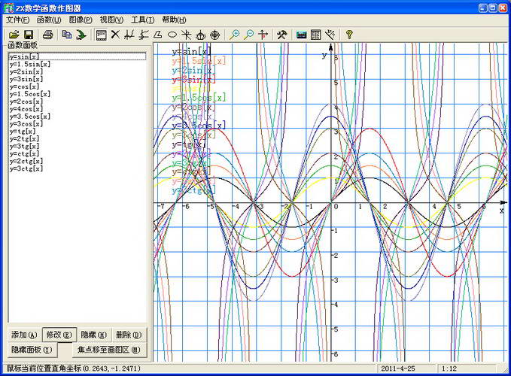
Task: Open the 图像(P) menu
Action: pyautogui.click(x=81, y=20)
